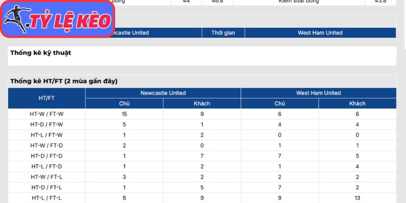Click the Thời gian header cell
Viewport: 406px width, 203px height.
click(x=223, y=33)
